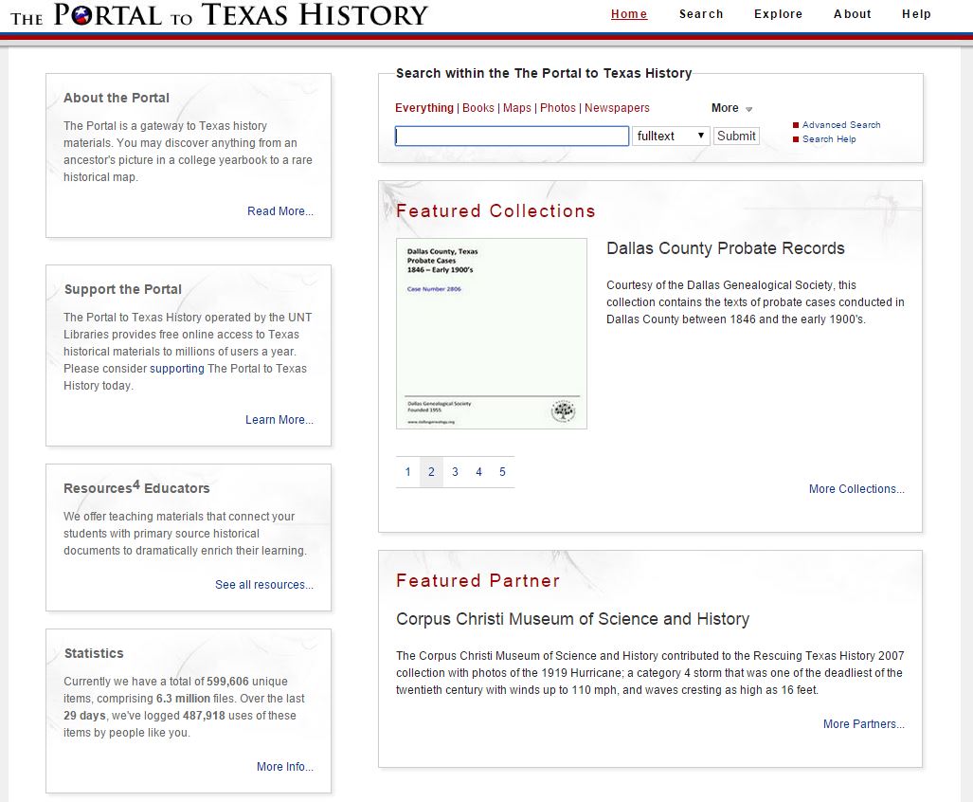Open the About menu item

click(x=852, y=13)
